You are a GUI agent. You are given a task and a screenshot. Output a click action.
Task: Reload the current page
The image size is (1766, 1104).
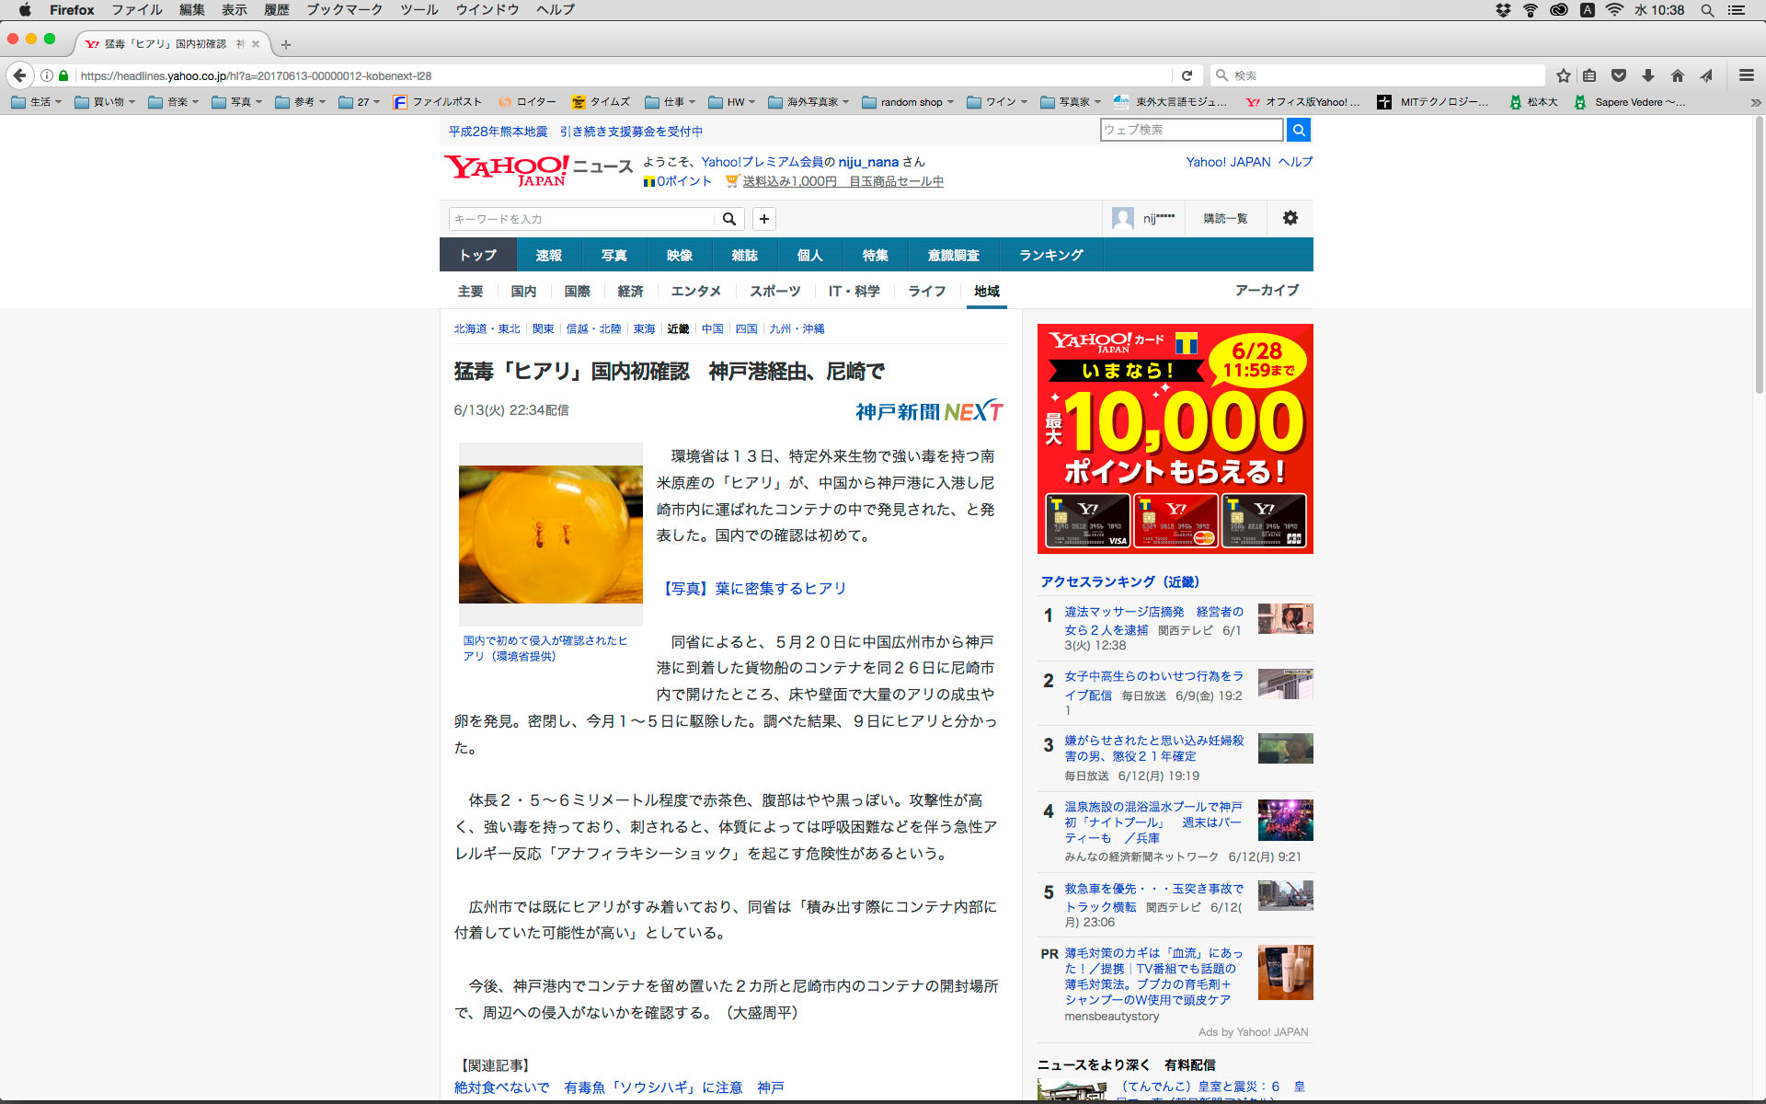1187,75
